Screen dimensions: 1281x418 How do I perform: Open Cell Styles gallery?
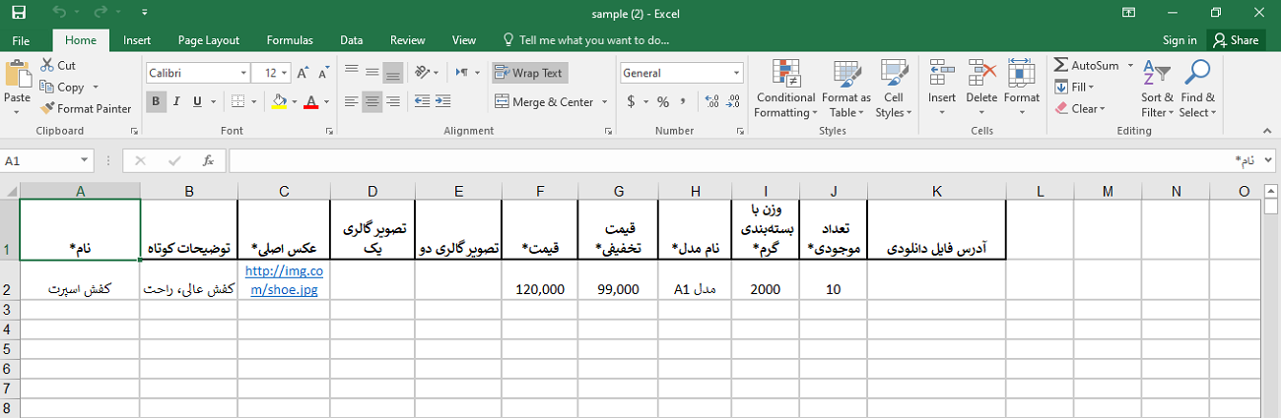894,89
